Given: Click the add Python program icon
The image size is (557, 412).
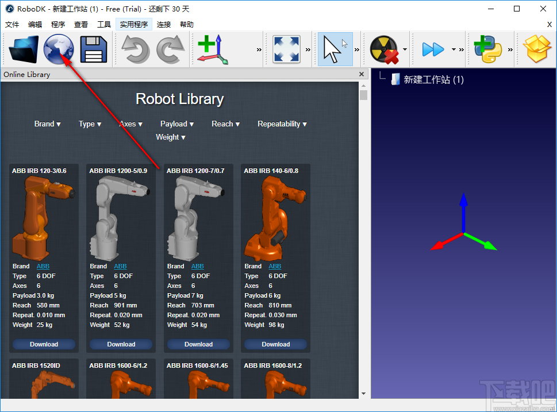Looking at the screenshot, I should (x=487, y=49).
